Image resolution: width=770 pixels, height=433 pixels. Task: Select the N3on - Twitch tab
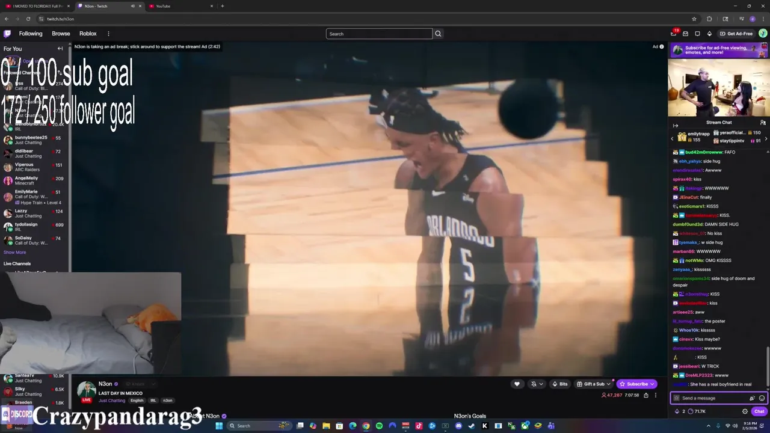pyautogui.click(x=109, y=6)
